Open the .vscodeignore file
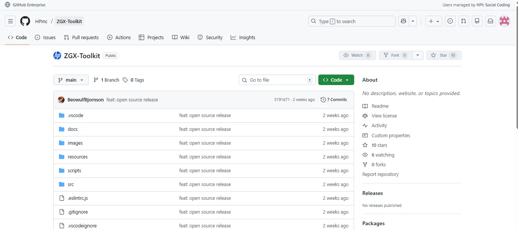 point(82,226)
